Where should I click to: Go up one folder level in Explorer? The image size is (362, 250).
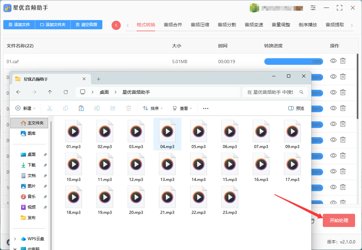tap(50, 92)
